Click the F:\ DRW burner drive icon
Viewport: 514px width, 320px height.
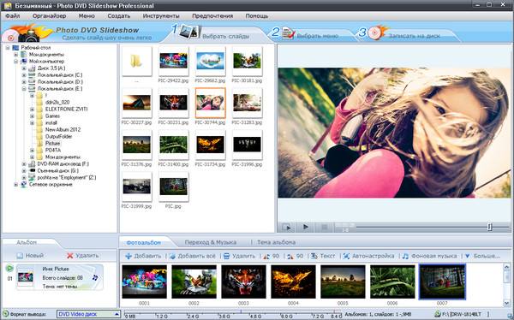(437, 314)
